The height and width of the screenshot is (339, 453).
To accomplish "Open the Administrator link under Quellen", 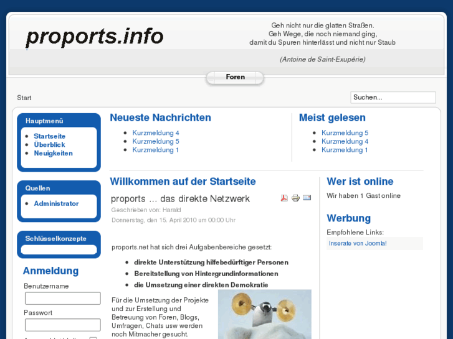I will click(x=56, y=203).
